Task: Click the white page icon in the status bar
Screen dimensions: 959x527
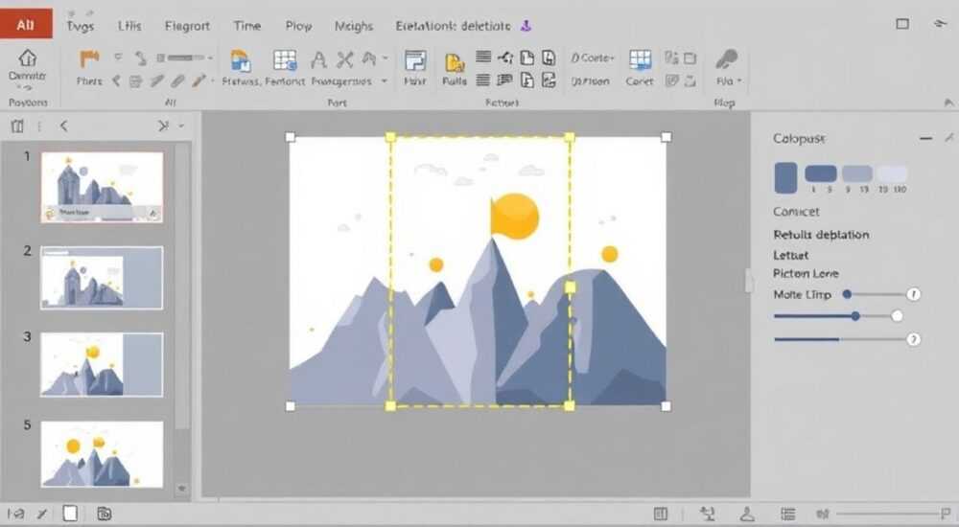Action: (x=70, y=514)
